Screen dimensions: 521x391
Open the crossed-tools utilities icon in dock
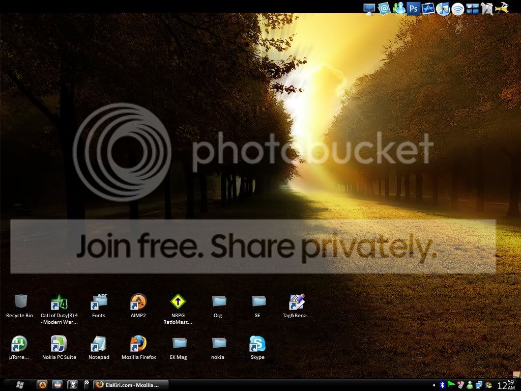487,9
